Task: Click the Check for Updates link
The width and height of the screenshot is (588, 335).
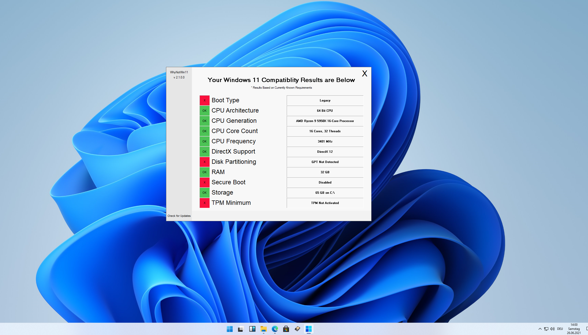Action: click(179, 216)
